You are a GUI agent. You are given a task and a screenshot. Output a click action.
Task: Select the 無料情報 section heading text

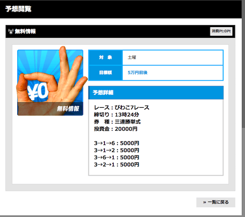[x=25, y=31]
